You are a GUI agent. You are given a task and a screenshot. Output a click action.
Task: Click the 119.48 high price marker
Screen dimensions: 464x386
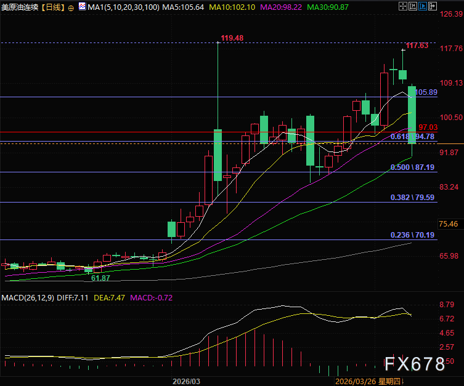click(232, 38)
